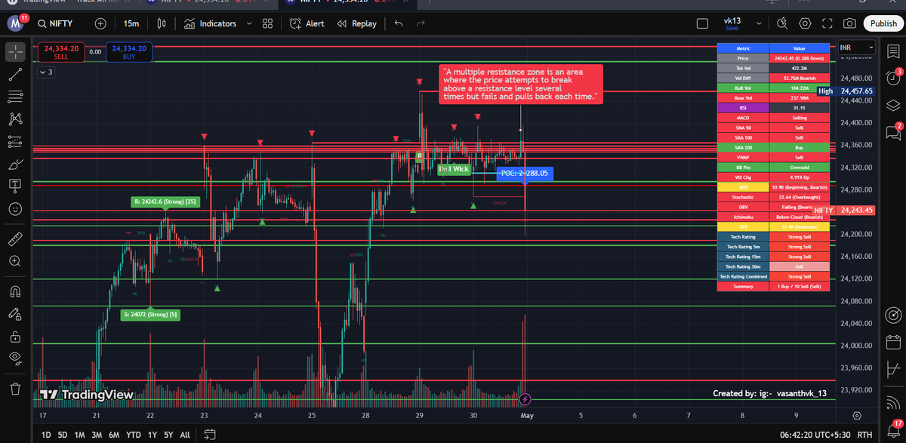Save the vk13 chart layout
The image size is (906, 443).
[x=732, y=23]
